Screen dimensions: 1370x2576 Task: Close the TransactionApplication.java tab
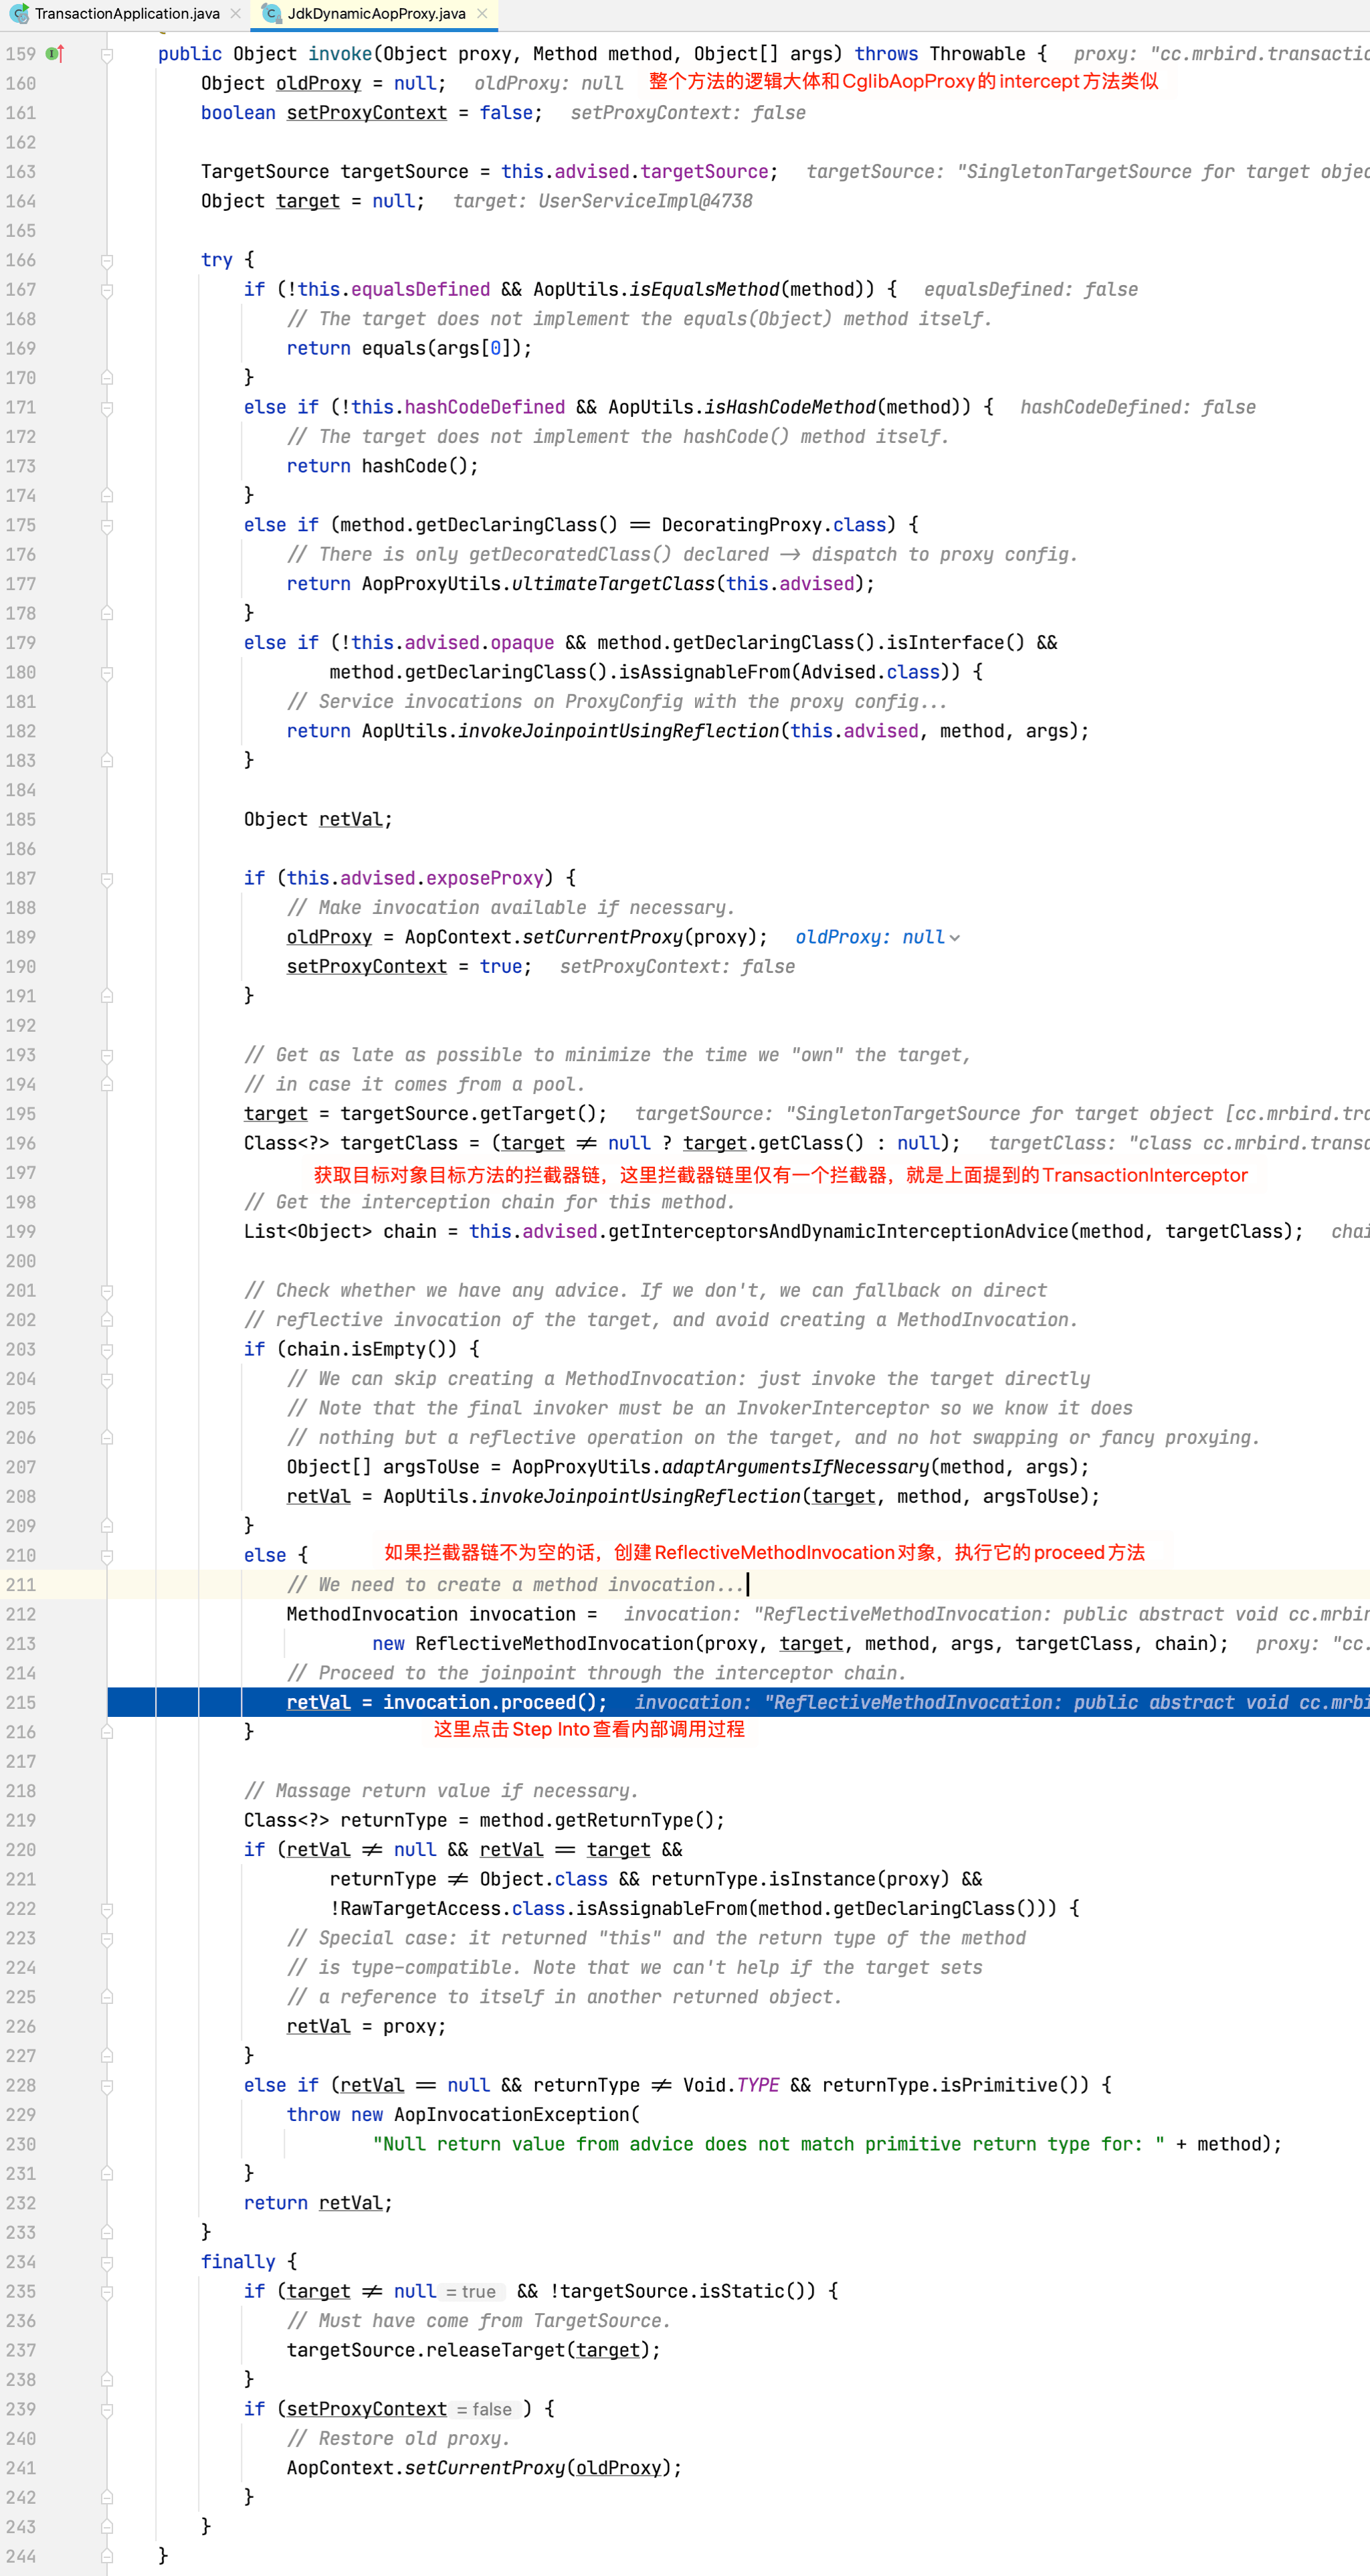coord(235,14)
